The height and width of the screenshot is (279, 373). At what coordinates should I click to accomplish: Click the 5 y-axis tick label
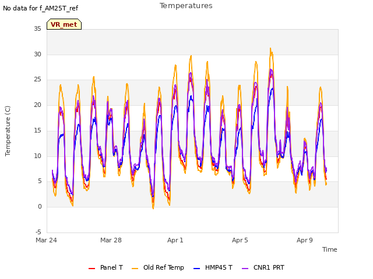[x=40, y=181]
